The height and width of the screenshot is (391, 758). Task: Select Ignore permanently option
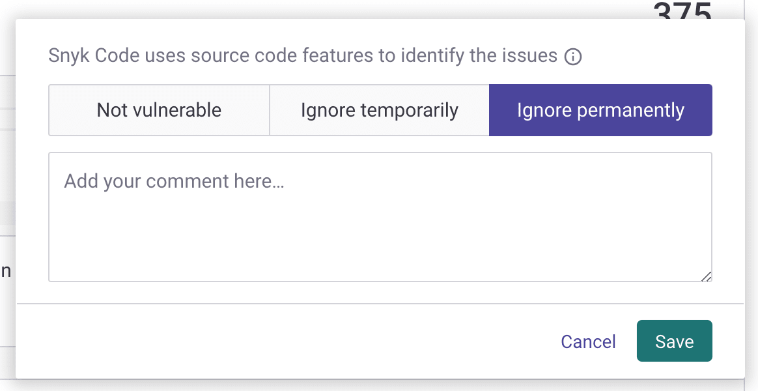pyautogui.click(x=600, y=110)
